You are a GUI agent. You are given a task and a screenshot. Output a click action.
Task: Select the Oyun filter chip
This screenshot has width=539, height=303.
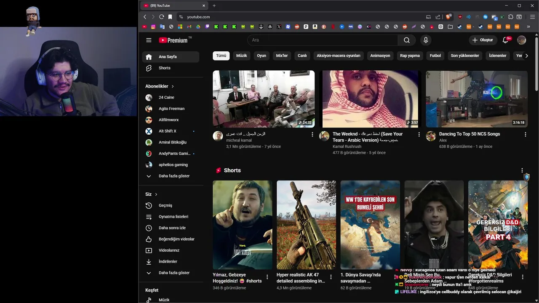click(261, 56)
